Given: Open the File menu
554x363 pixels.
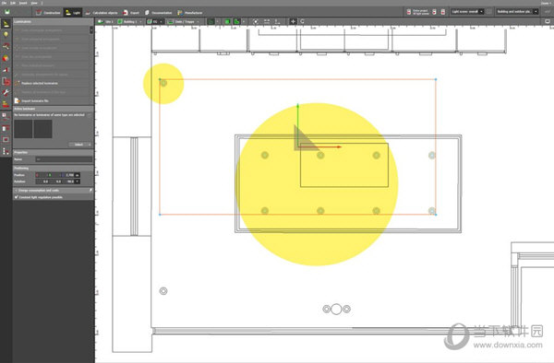Looking at the screenshot, I should pos(4,3).
